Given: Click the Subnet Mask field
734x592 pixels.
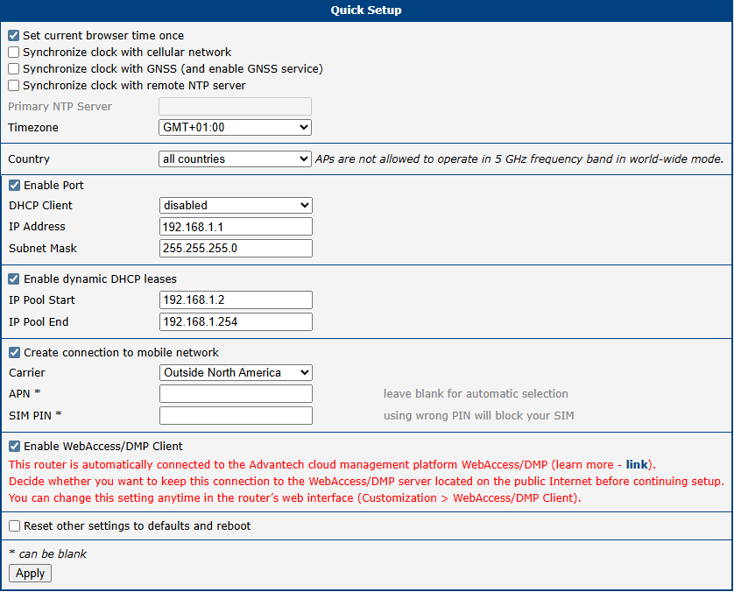Looking at the screenshot, I should coord(236,248).
